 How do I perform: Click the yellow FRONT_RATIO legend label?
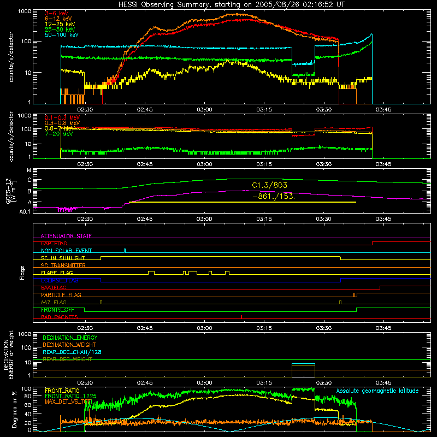[62, 391]
